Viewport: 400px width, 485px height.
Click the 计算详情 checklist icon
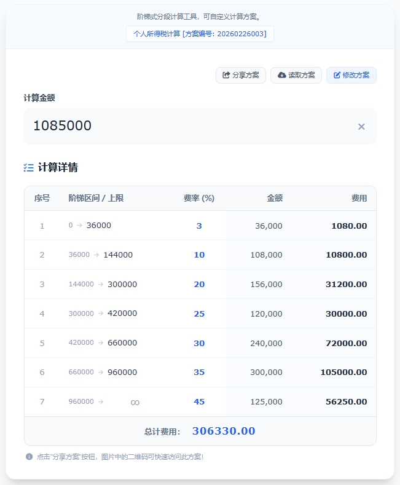click(28, 167)
